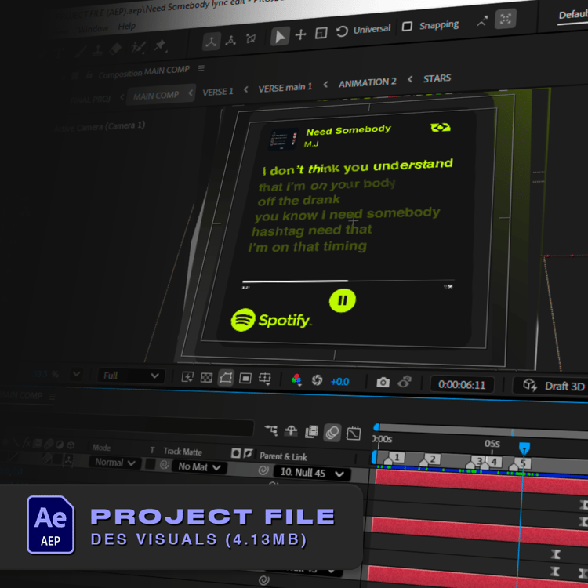Image resolution: width=588 pixels, height=588 pixels.
Task: Toggle the Region of Interest button
Action: click(x=245, y=379)
